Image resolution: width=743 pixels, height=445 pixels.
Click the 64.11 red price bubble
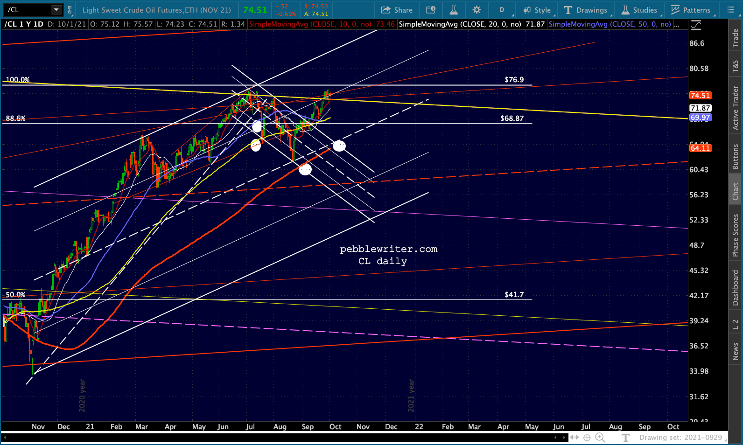coord(700,148)
